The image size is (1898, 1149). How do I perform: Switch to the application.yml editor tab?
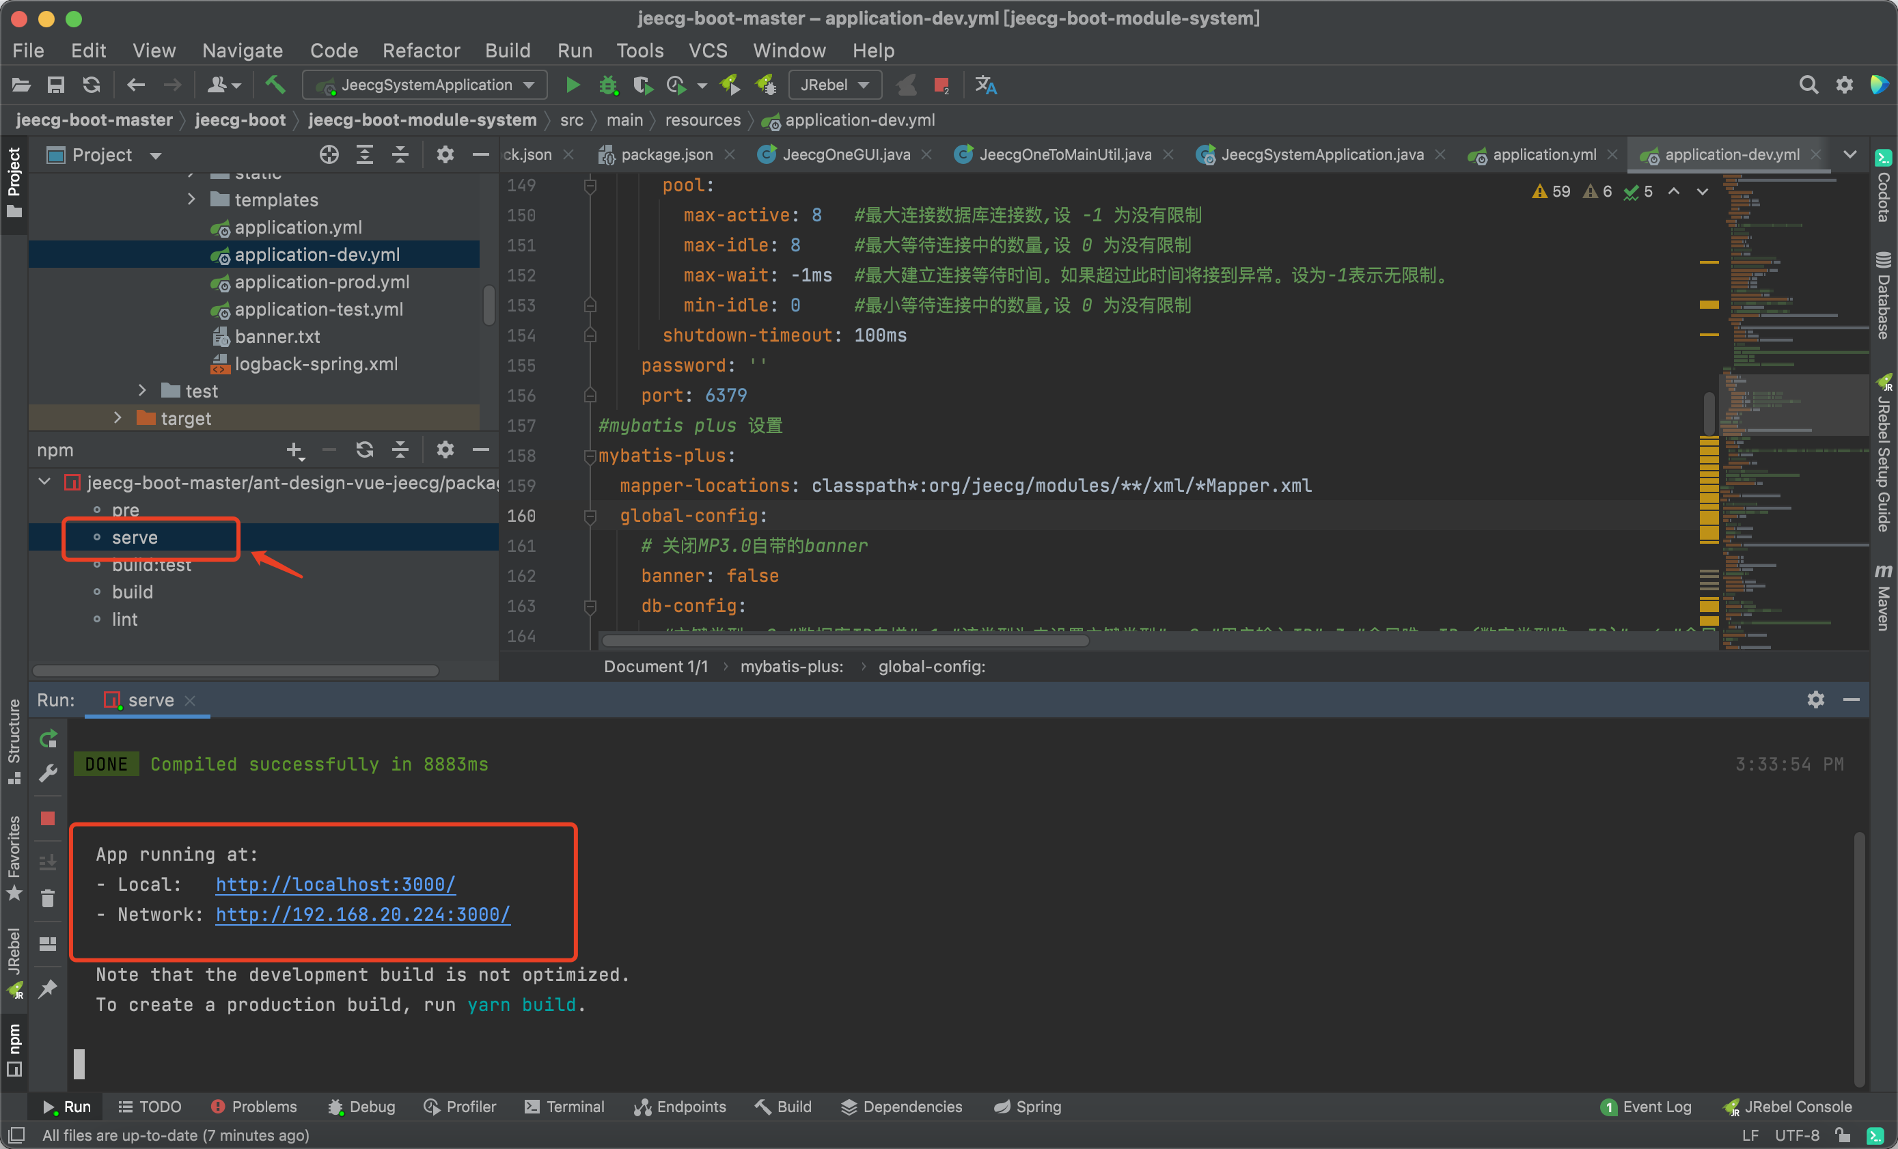[1543, 155]
